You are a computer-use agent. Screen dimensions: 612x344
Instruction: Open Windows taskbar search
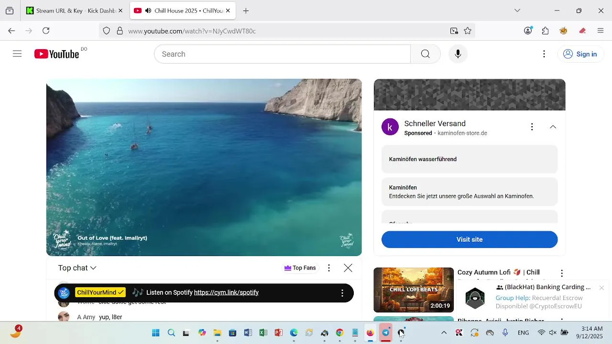[x=171, y=333]
